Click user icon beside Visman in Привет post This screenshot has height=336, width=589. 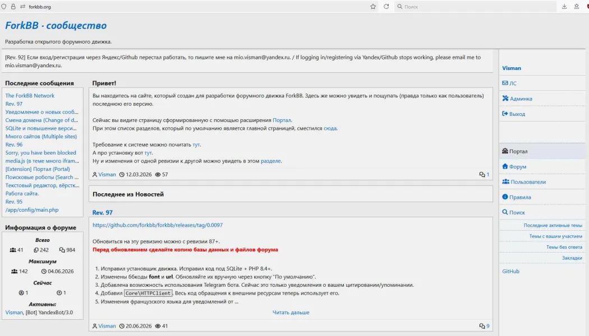pos(95,174)
